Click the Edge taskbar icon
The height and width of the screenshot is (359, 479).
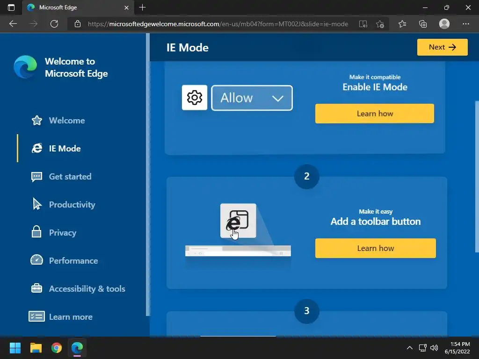click(x=77, y=348)
